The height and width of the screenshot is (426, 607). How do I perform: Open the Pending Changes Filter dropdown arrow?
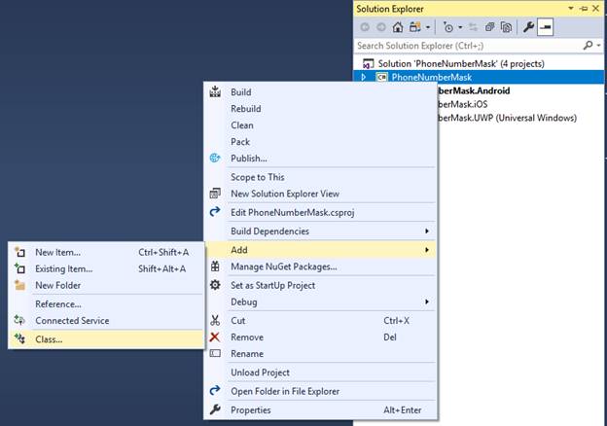click(460, 27)
